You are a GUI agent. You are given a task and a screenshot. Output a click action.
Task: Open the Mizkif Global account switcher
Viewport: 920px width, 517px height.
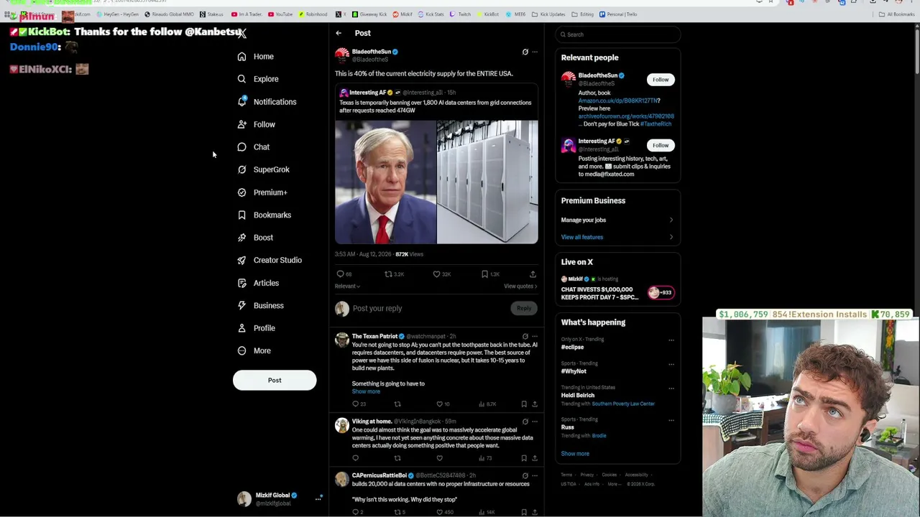tap(280, 499)
